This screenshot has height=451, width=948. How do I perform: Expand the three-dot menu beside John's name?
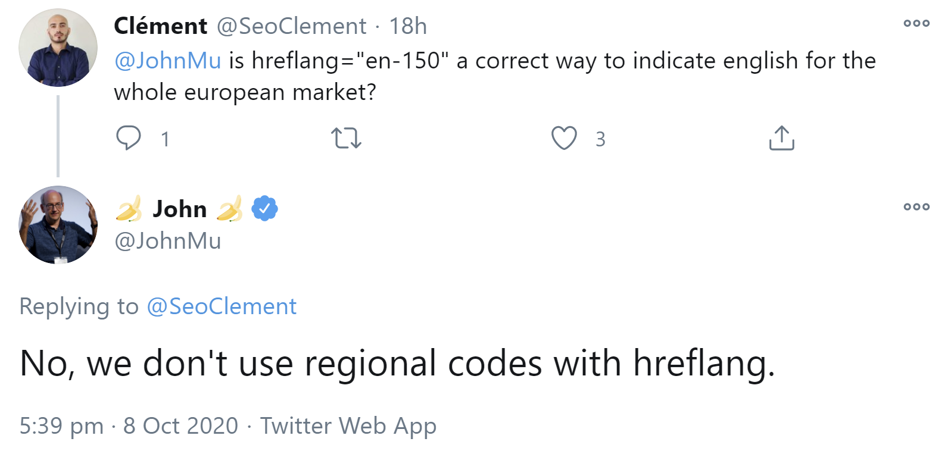tap(916, 206)
